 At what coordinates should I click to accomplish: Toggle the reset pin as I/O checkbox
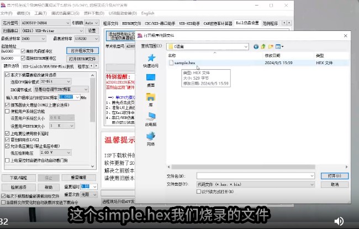coord(7,139)
